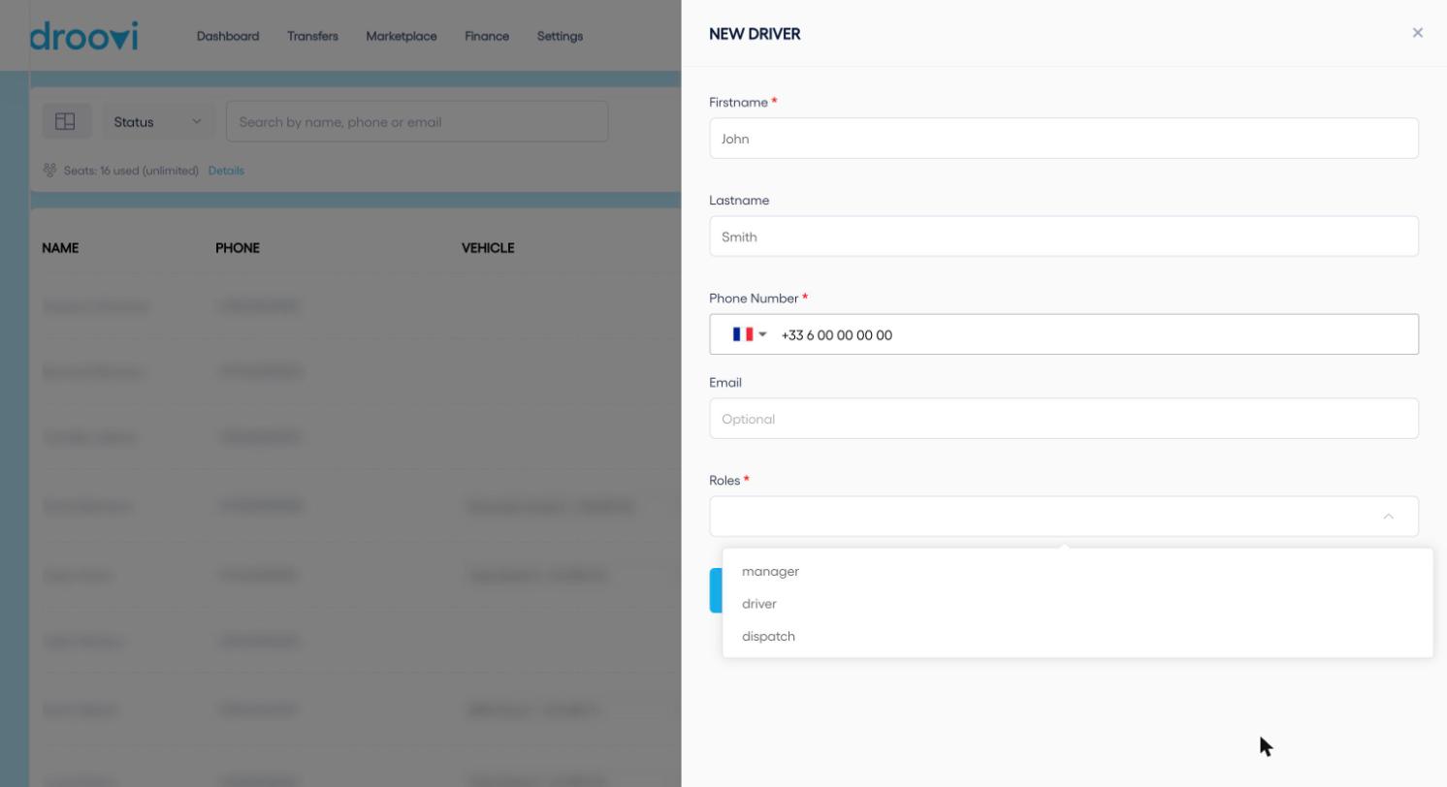
Task: Collapse the Roles dropdown
Action: click(x=1388, y=517)
